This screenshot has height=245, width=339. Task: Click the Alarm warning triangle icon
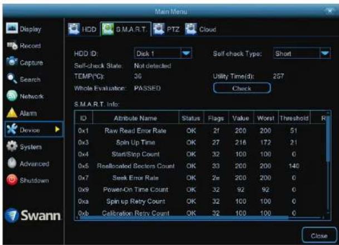pos(12,112)
